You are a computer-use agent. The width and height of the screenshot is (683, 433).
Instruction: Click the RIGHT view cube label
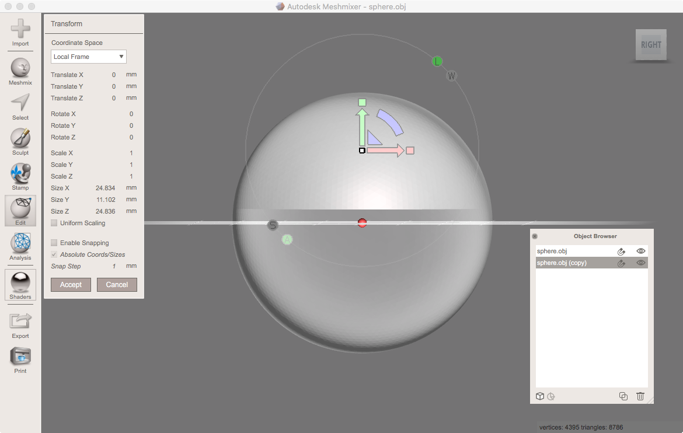(650, 44)
